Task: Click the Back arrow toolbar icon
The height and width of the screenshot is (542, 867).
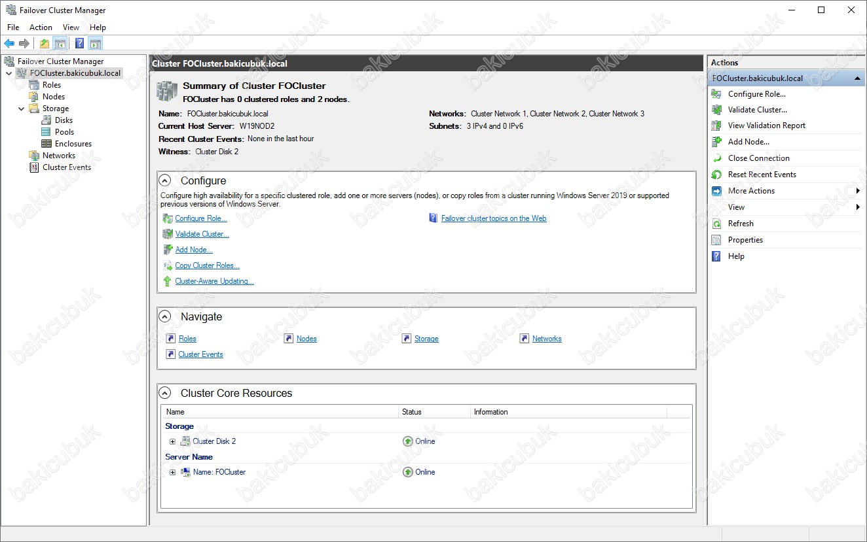Action: coord(9,44)
